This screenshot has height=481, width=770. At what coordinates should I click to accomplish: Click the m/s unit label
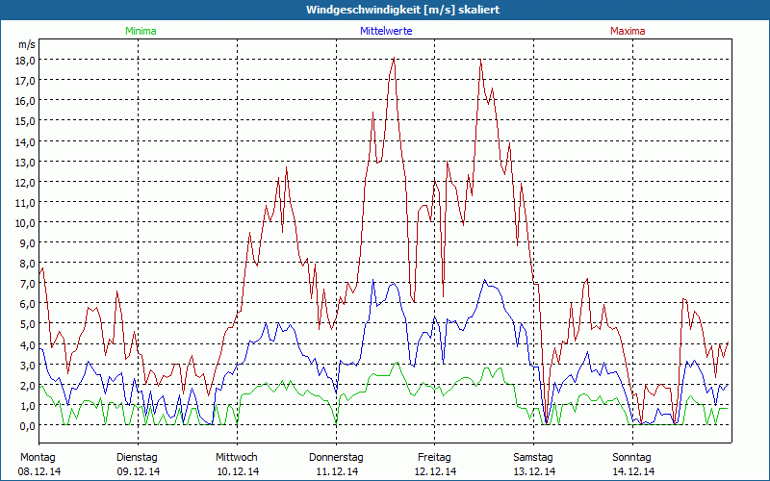click(x=27, y=44)
